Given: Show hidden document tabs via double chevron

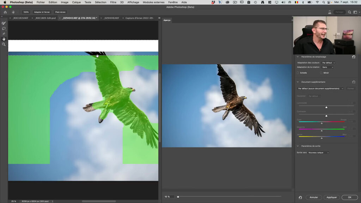Looking at the screenshot, I should (x=159, y=18).
